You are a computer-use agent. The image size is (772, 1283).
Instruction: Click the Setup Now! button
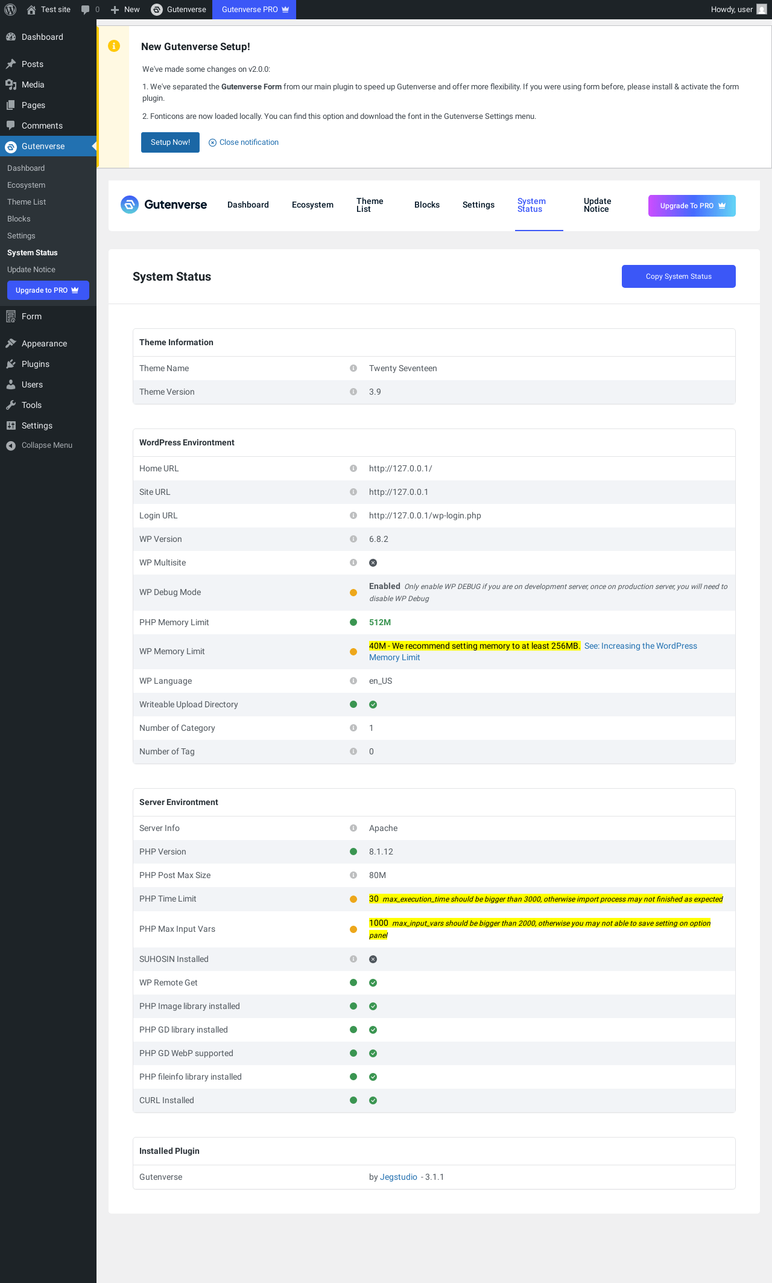(170, 142)
